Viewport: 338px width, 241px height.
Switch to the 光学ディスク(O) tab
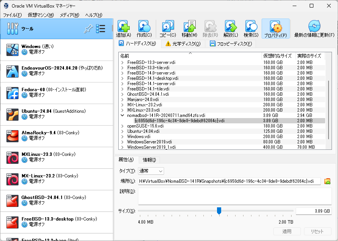pyautogui.click(x=183, y=44)
